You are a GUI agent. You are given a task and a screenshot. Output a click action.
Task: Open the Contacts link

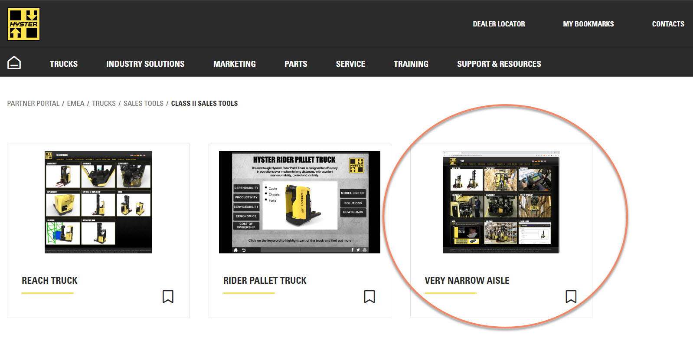click(x=668, y=24)
